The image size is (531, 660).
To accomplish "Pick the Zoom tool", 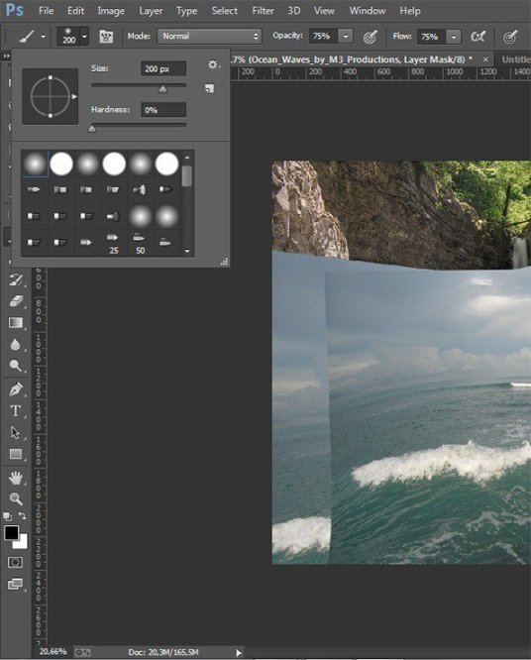I will [x=16, y=498].
